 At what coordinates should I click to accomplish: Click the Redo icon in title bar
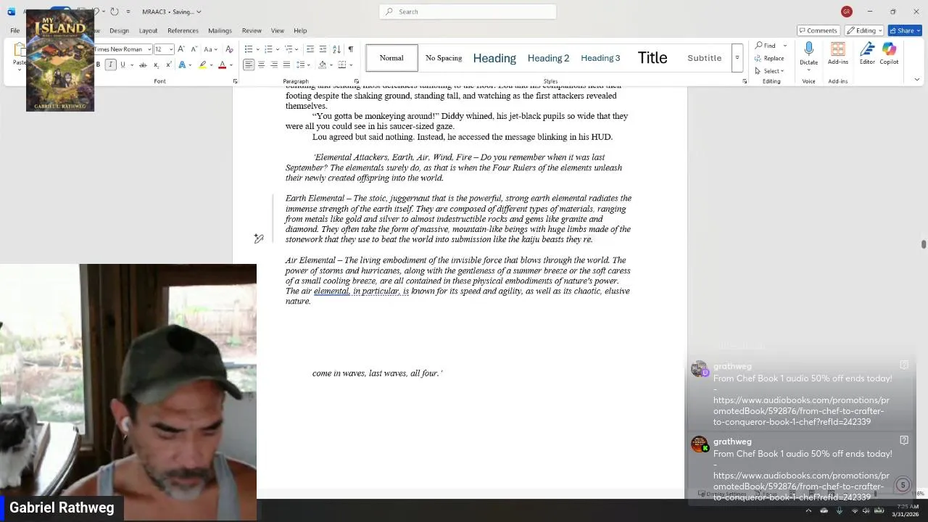(x=115, y=12)
